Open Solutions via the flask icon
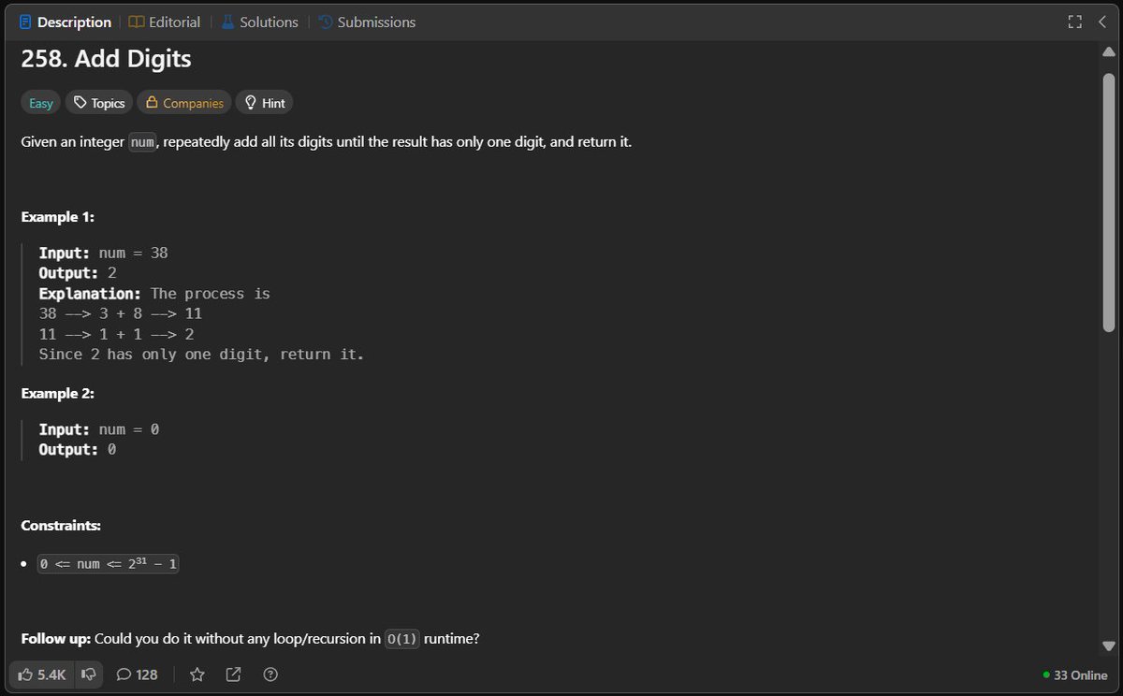This screenshot has height=696, width=1123. click(227, 22)
